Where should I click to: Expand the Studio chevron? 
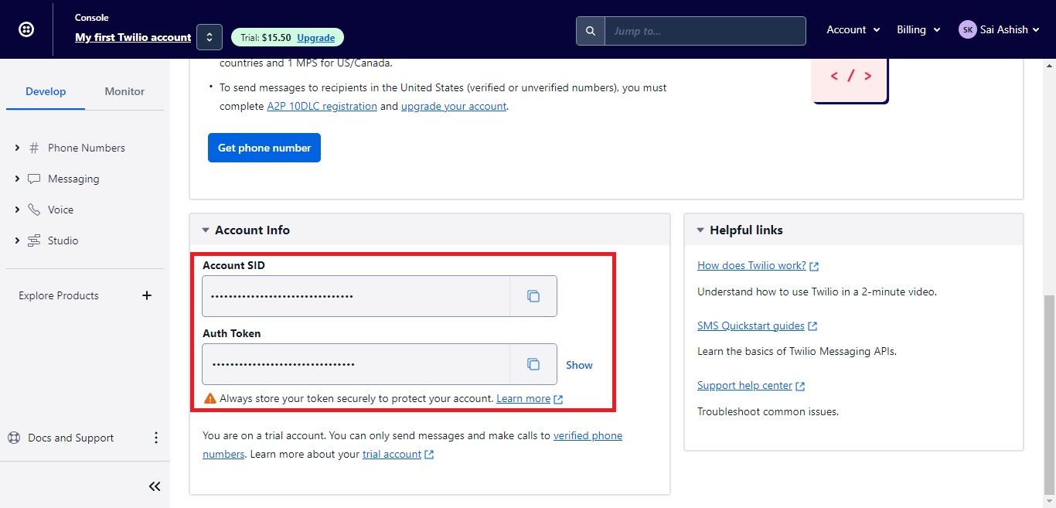tap(17, 240)
